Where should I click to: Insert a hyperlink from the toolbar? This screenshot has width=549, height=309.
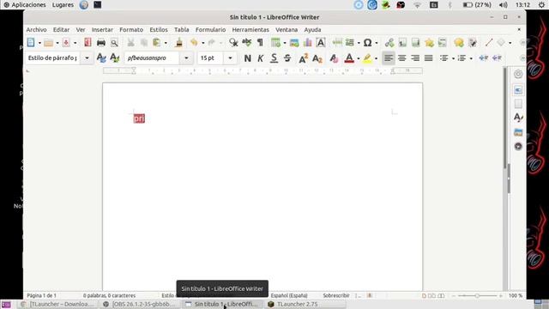point(389,43)
